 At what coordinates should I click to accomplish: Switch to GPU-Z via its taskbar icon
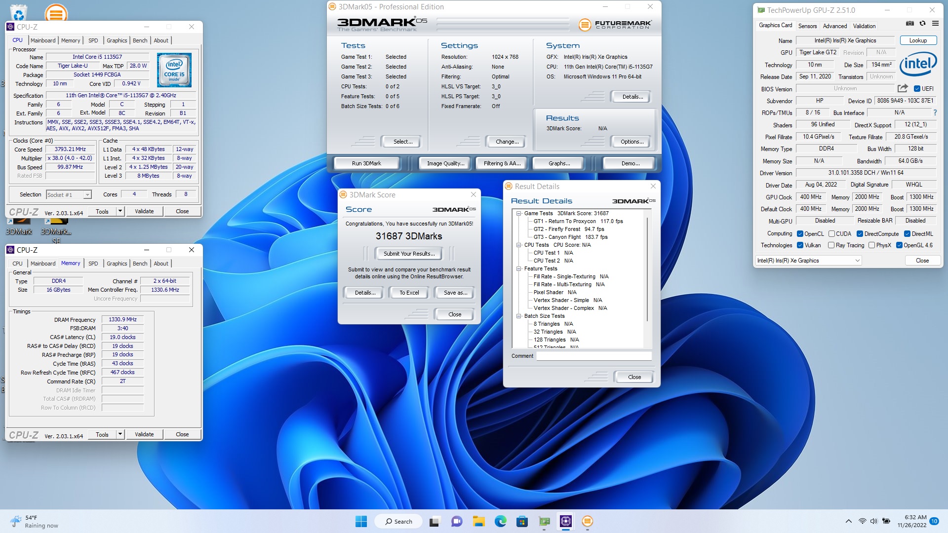point(544,521)
